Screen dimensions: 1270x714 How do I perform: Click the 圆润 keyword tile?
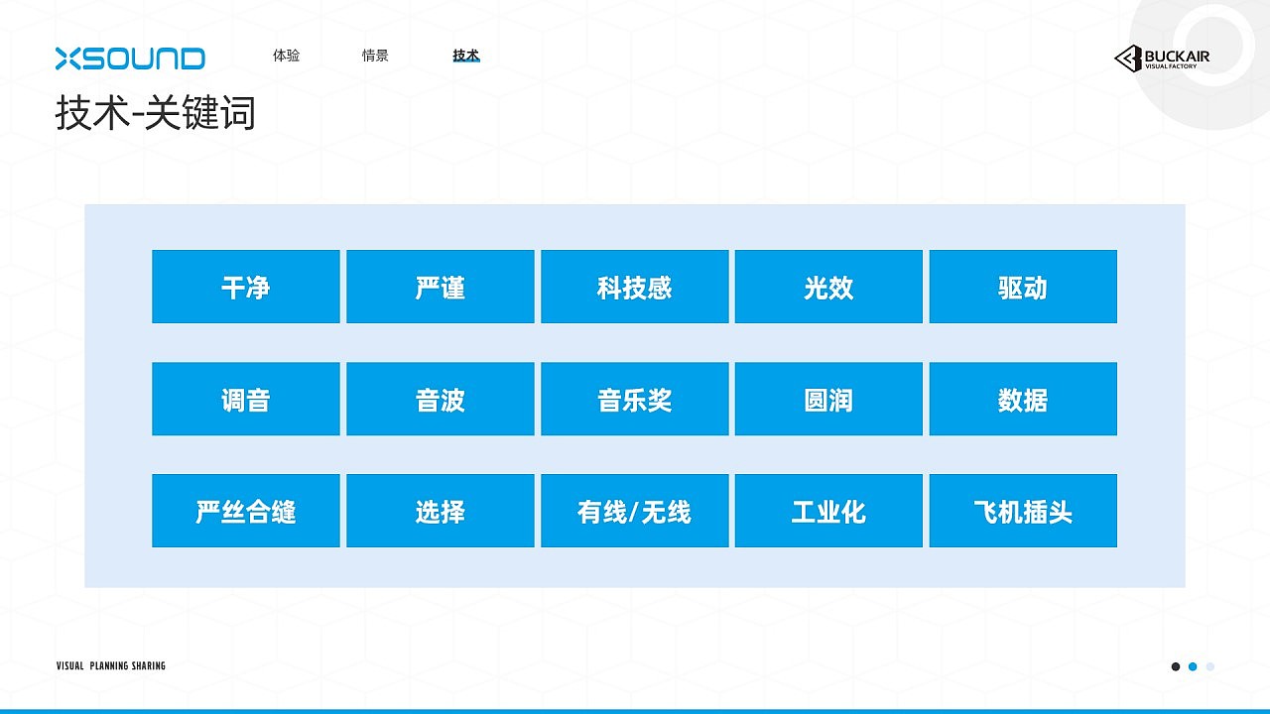coord(827,399)
